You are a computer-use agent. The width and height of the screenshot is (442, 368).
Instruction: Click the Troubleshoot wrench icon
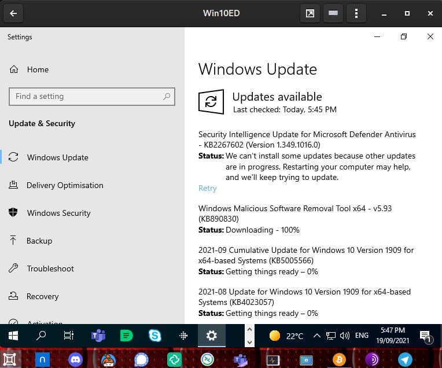(13, 268)
